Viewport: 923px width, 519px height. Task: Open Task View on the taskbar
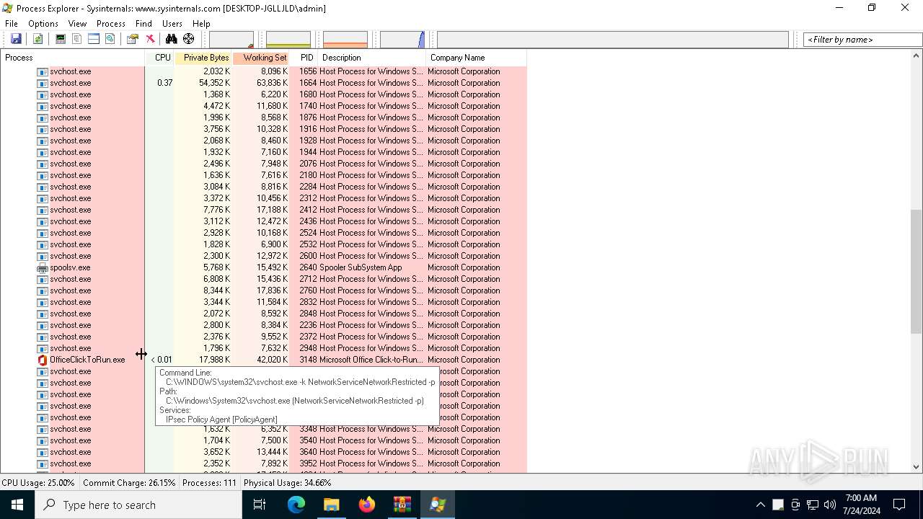(x=260, y=505)
